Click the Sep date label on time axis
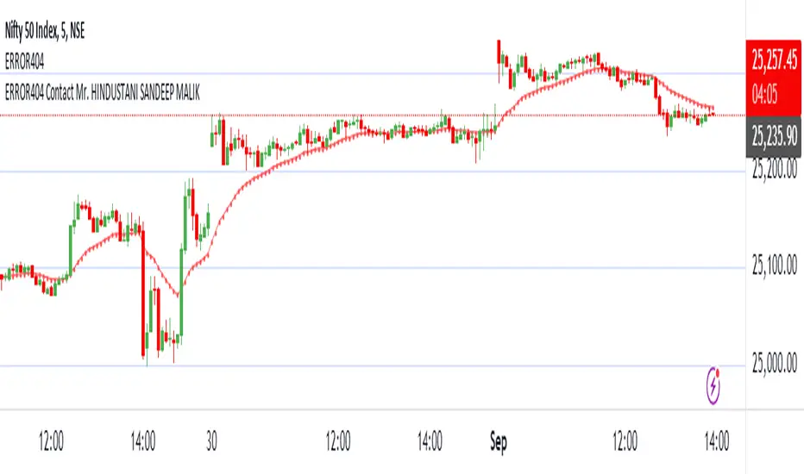 498,442
